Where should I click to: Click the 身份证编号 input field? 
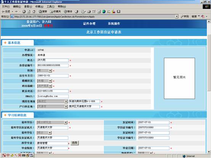pyautogui.click(x=53, y=65)
